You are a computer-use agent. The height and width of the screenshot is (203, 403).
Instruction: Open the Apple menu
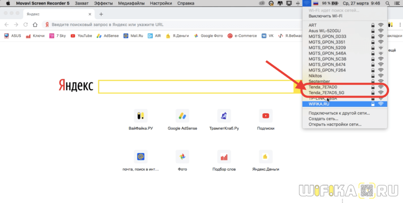pos(8,3)
